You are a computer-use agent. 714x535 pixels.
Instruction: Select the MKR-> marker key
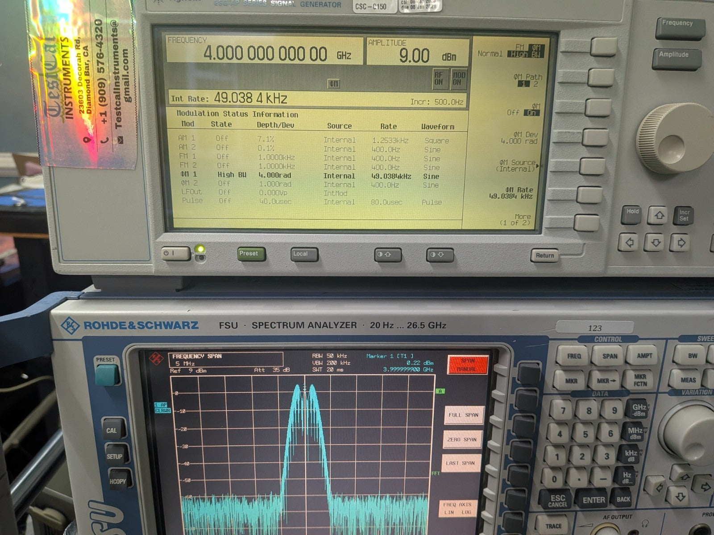click(606, 380)
